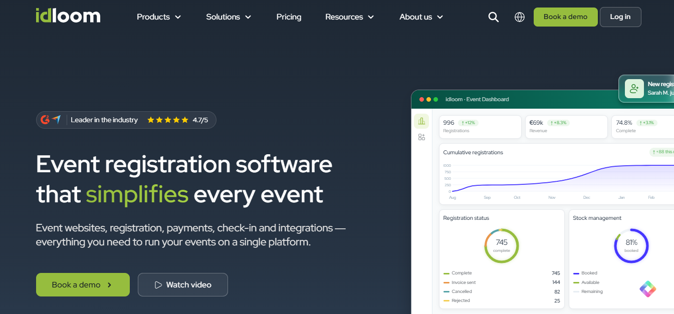Click the Cancelled legend row

502,291
